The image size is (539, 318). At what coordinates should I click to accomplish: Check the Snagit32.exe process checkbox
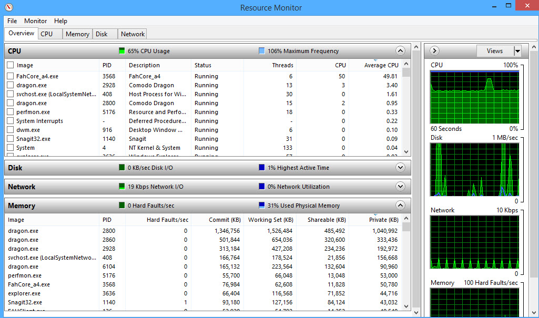[x=11, y=138]
